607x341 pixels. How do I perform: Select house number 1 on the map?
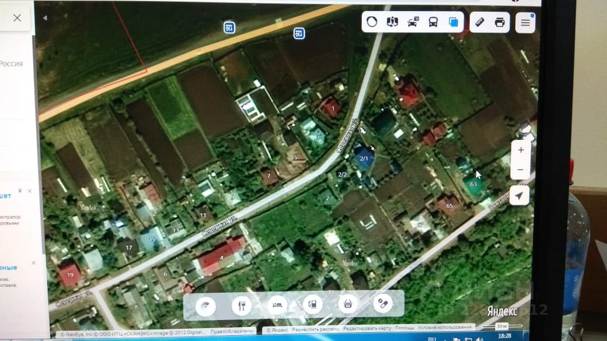pyautogui.click(x=333, y=108)
